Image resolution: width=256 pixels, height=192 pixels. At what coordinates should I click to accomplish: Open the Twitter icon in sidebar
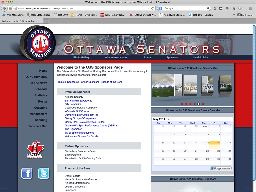click(44, 173)
